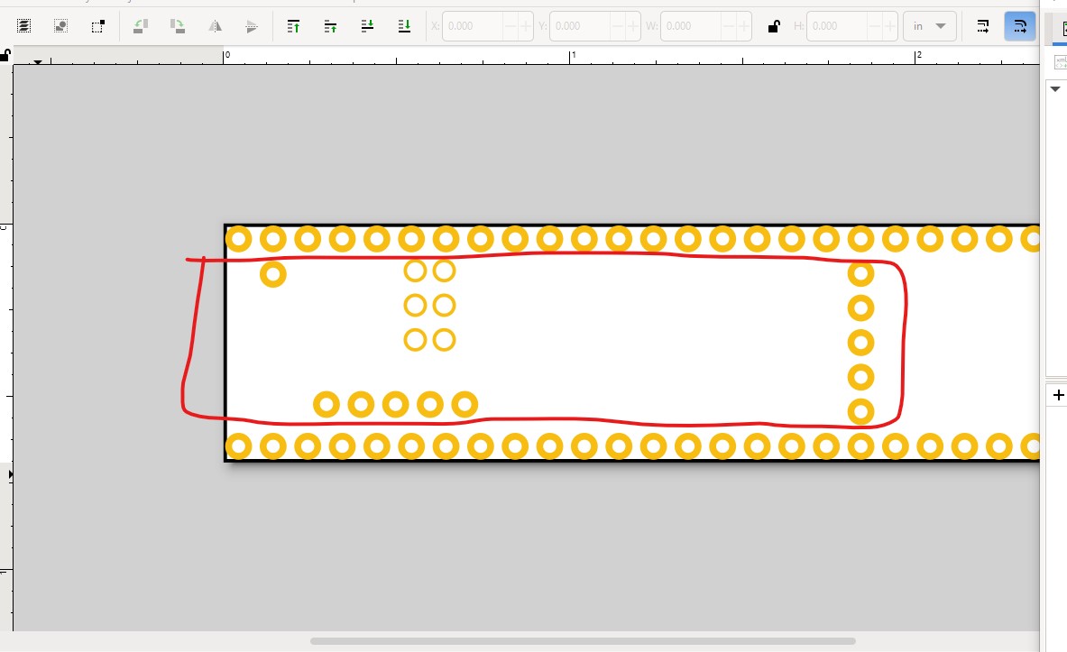The image size is (1067, 652).
Task: Raise selection one step
Action: click(331, 26)
